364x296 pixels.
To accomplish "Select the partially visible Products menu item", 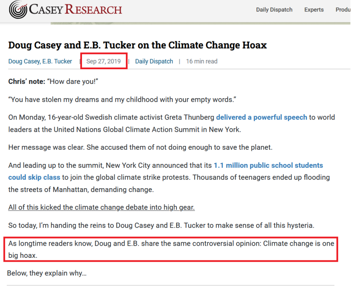I will click(342, 10).
